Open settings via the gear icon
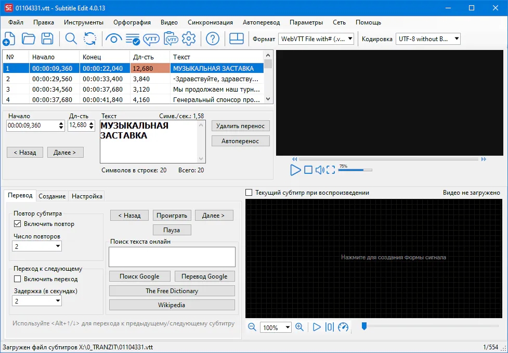The height and width of the screenshot is (353, 508). (189, 39)
